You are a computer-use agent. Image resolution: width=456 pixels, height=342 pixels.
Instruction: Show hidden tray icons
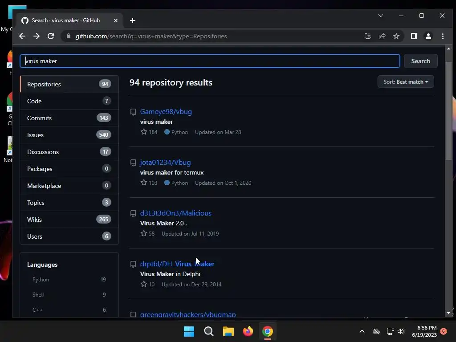tap(362, 331)
